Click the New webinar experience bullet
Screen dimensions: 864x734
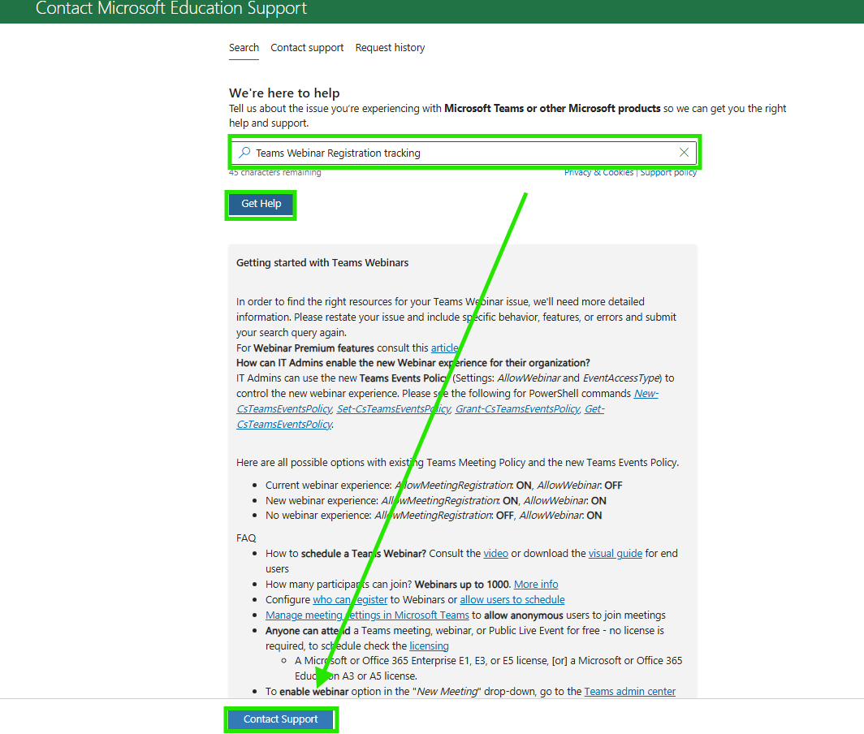click(436, 500)
